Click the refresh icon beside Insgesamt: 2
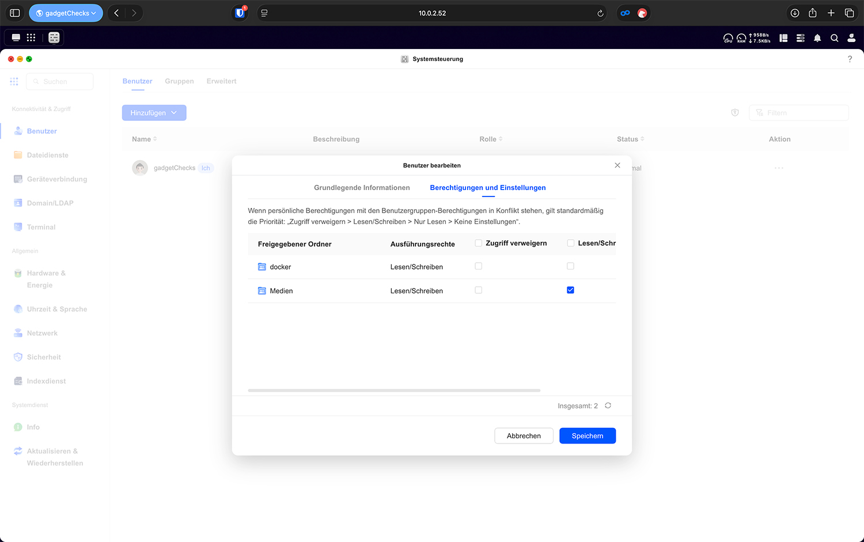Screen dimensions: 864x542 (x=608, y=405)
